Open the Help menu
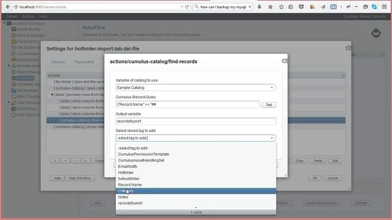392x220 pixels. click(43, 16)
